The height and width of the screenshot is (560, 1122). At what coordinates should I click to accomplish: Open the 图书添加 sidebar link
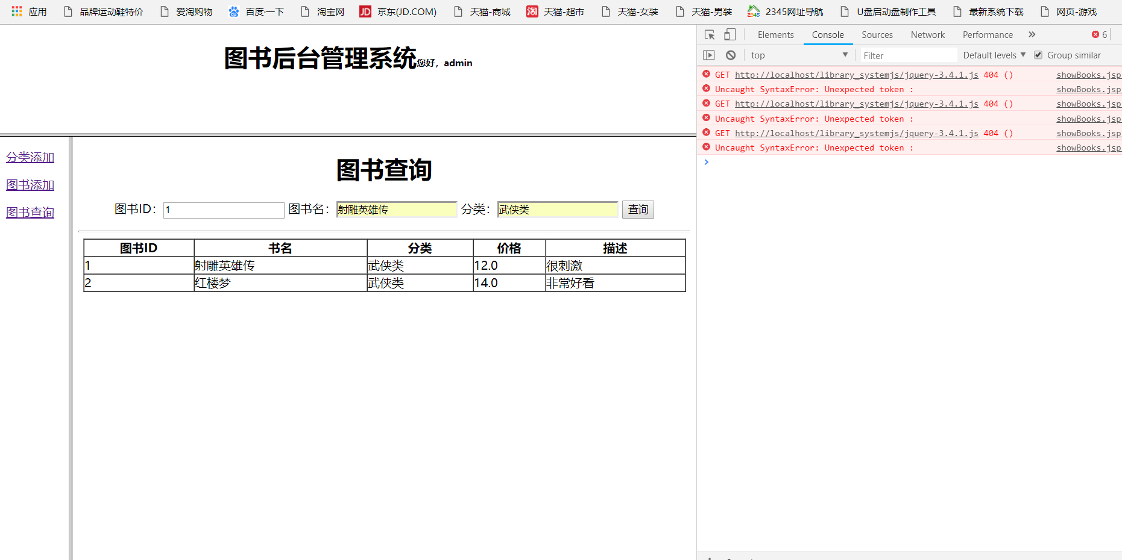(x=30, y=185)
